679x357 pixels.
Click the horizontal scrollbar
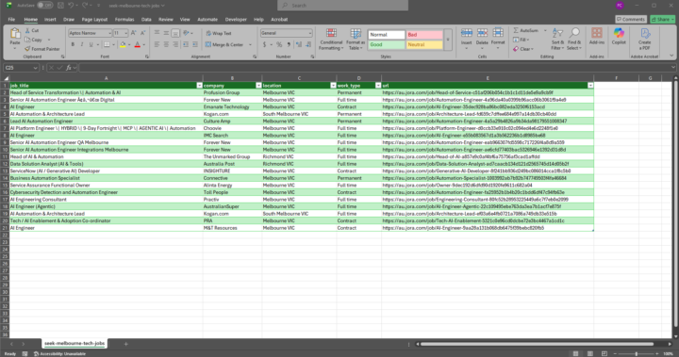pyautogui.click(x=537, y=344)
